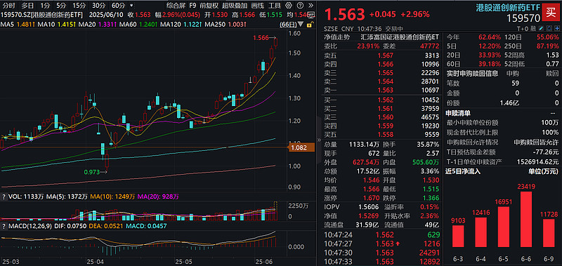
Task: Open the more time periods dropdown arrow
Action: pyautogui.click(x=131, y=6)
